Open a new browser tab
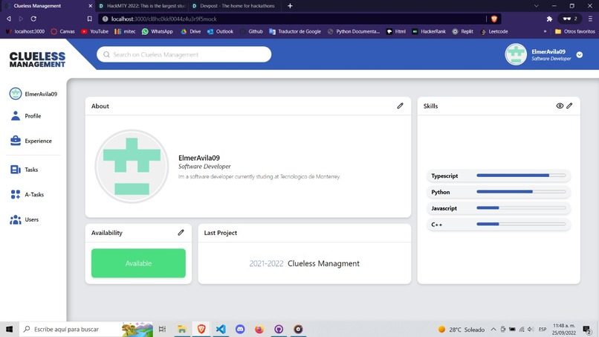 pos(290,6)
